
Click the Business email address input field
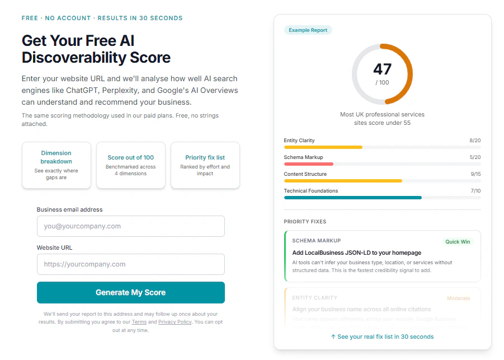tap(130, 226)
